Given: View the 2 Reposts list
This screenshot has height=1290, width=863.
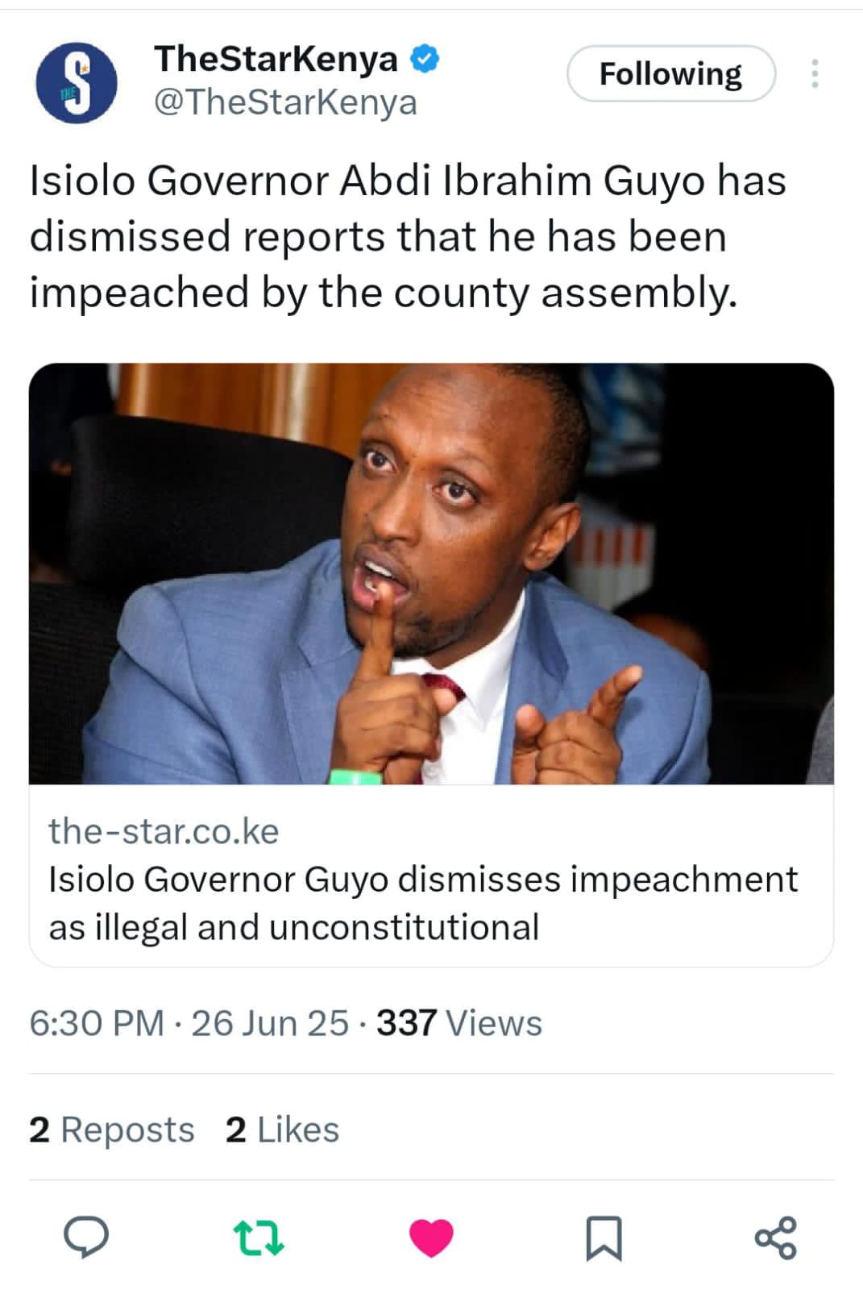Looking at the screenshot, I should point(112,1130).
